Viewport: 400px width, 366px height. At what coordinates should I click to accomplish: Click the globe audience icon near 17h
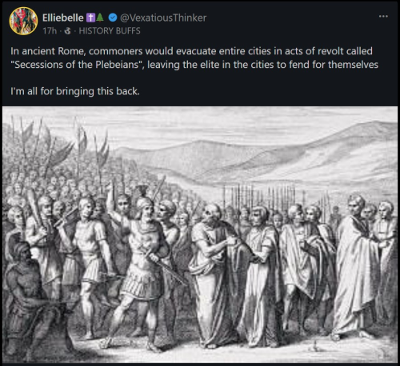[68, 31]
